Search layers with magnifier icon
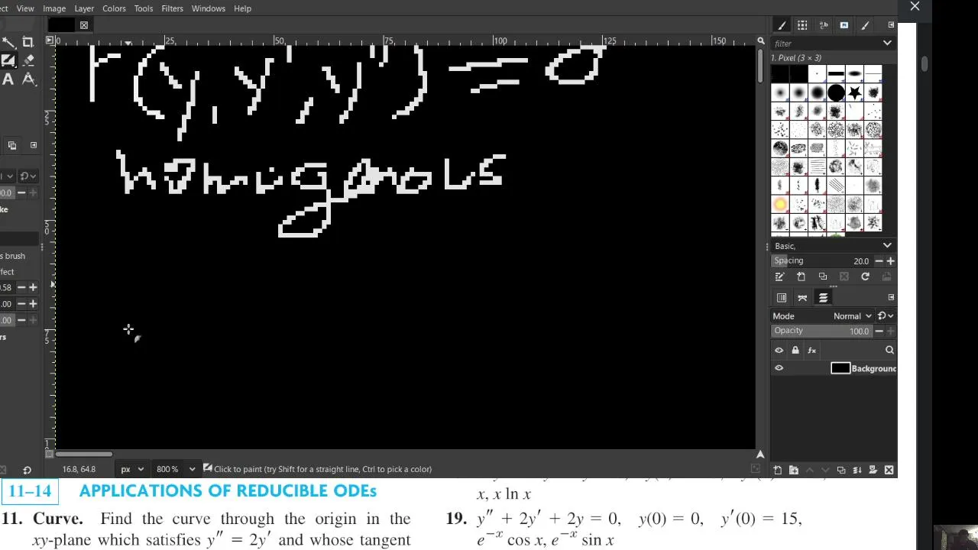 (889, 351)
